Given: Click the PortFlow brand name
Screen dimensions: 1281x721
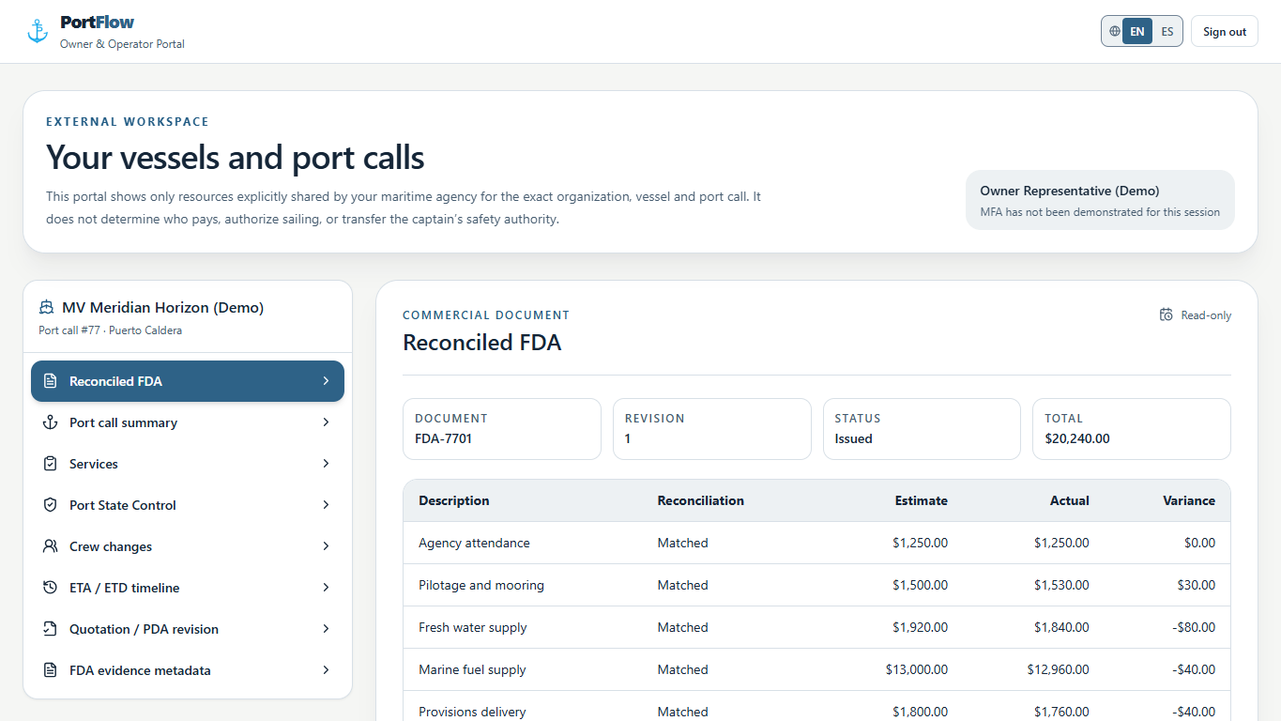Looking at the screenshot, I should (97, 22).
